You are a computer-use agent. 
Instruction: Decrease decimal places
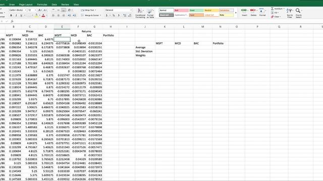pos(130,16)
